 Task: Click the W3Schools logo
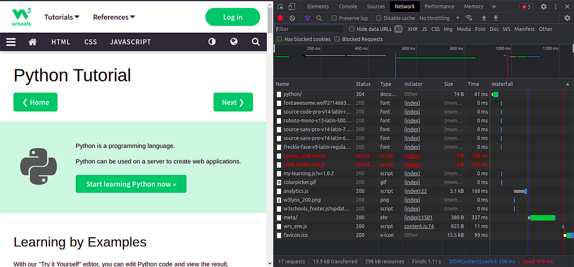[x=21, y=17]
